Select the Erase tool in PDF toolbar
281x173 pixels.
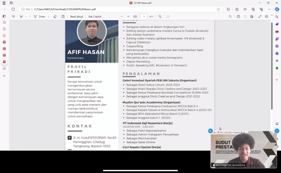coord(55,17)
